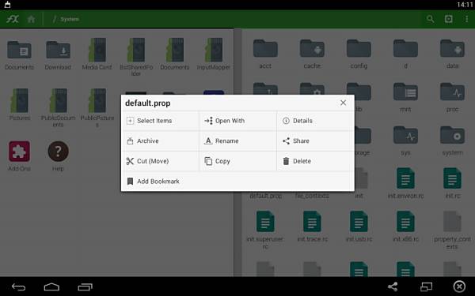Choose Open With in the dialog
Viewport: 475px width, 296px height.
(x=237, y=121)
